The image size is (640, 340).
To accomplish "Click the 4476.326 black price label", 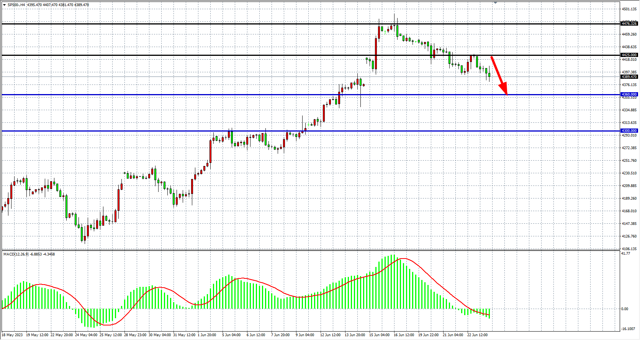I will pyautogui.click(x=629, y=24).
